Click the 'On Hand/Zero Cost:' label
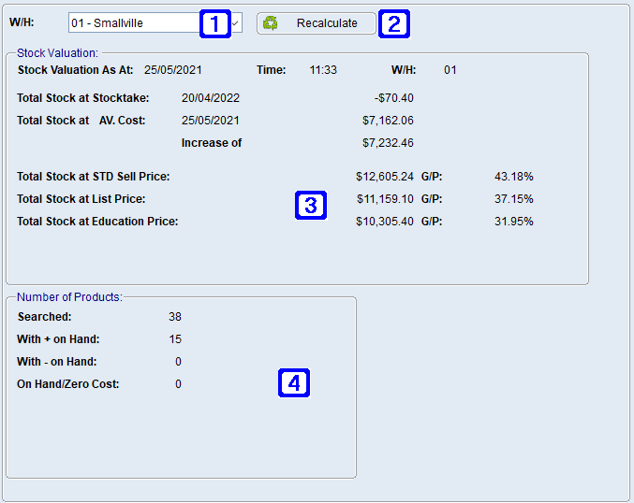 click(x=68, y=384)
